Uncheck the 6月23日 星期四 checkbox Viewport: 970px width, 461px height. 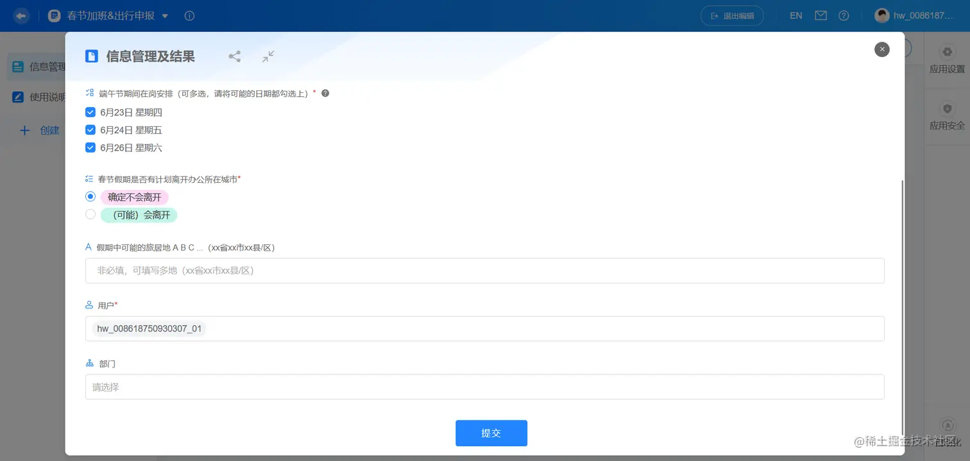(x=90, y=112)
